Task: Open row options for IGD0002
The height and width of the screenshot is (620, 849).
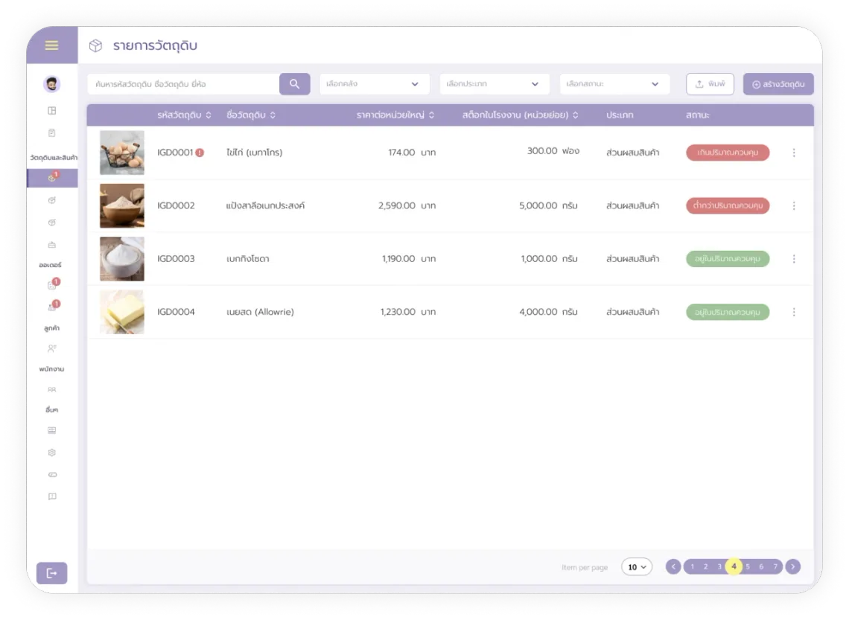Action: click(x=794, y=205)
